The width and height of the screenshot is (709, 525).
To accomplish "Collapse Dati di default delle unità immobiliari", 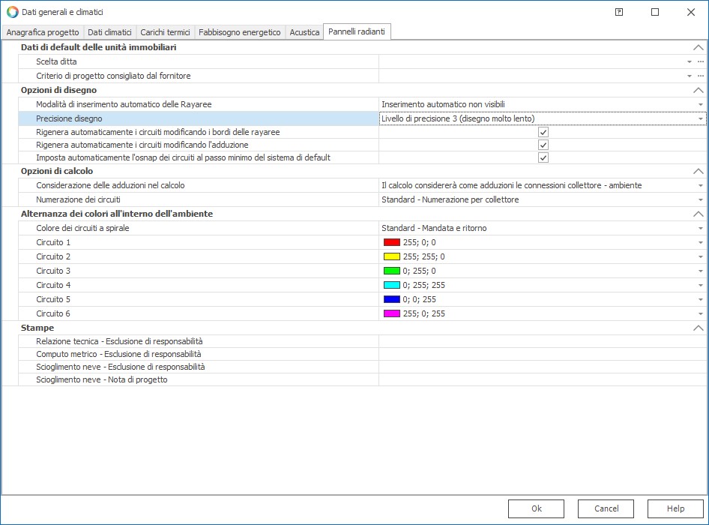I will [699, 47].
